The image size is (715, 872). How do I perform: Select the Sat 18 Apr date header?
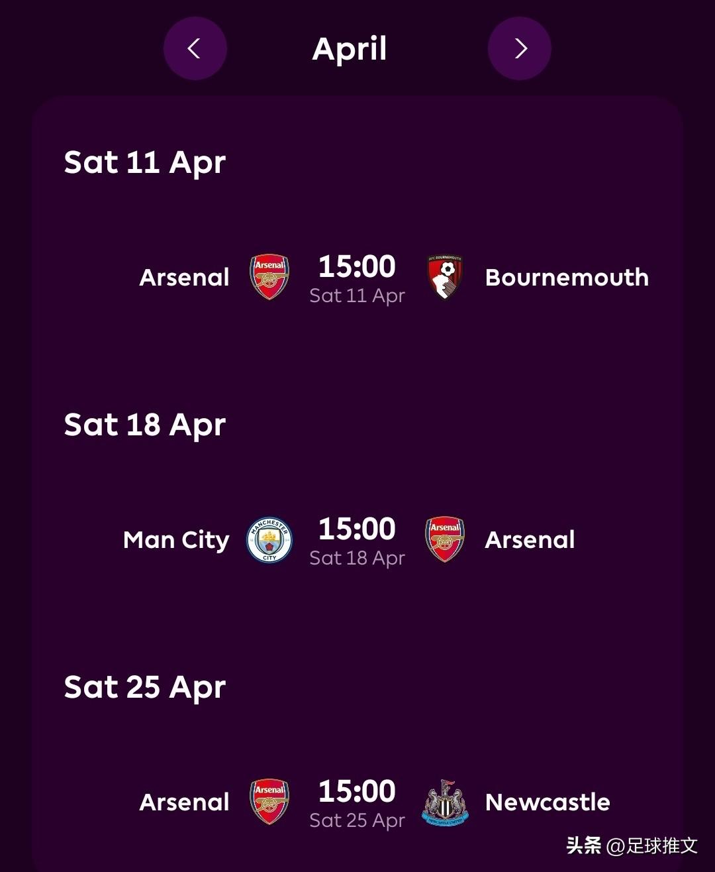tap(145, 425)
